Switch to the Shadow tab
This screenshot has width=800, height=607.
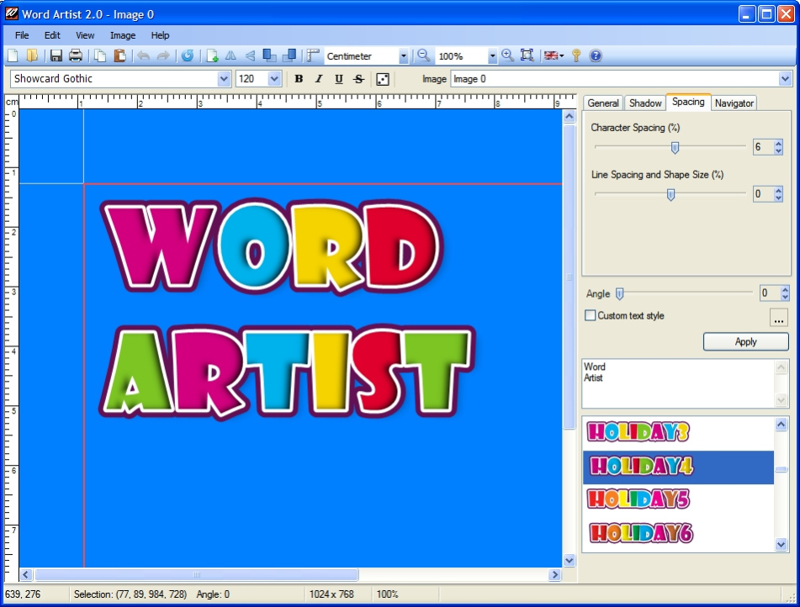(x=645, y=103)
